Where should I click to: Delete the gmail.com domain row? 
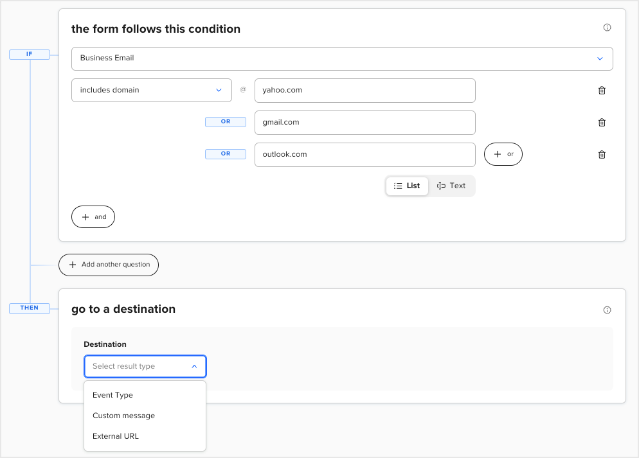602,122
